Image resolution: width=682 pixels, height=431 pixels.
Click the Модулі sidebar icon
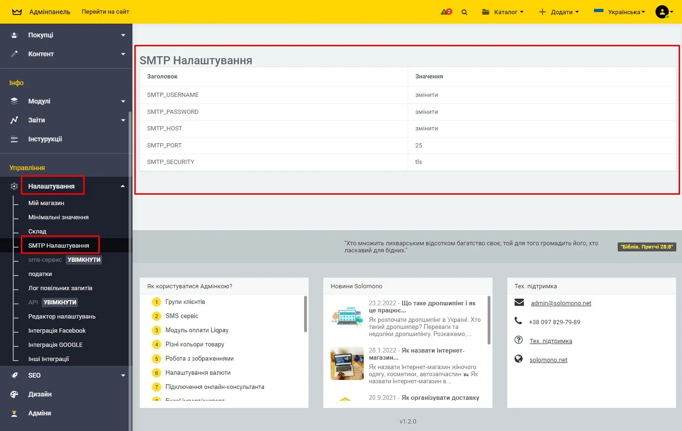(x=14, y=101)
